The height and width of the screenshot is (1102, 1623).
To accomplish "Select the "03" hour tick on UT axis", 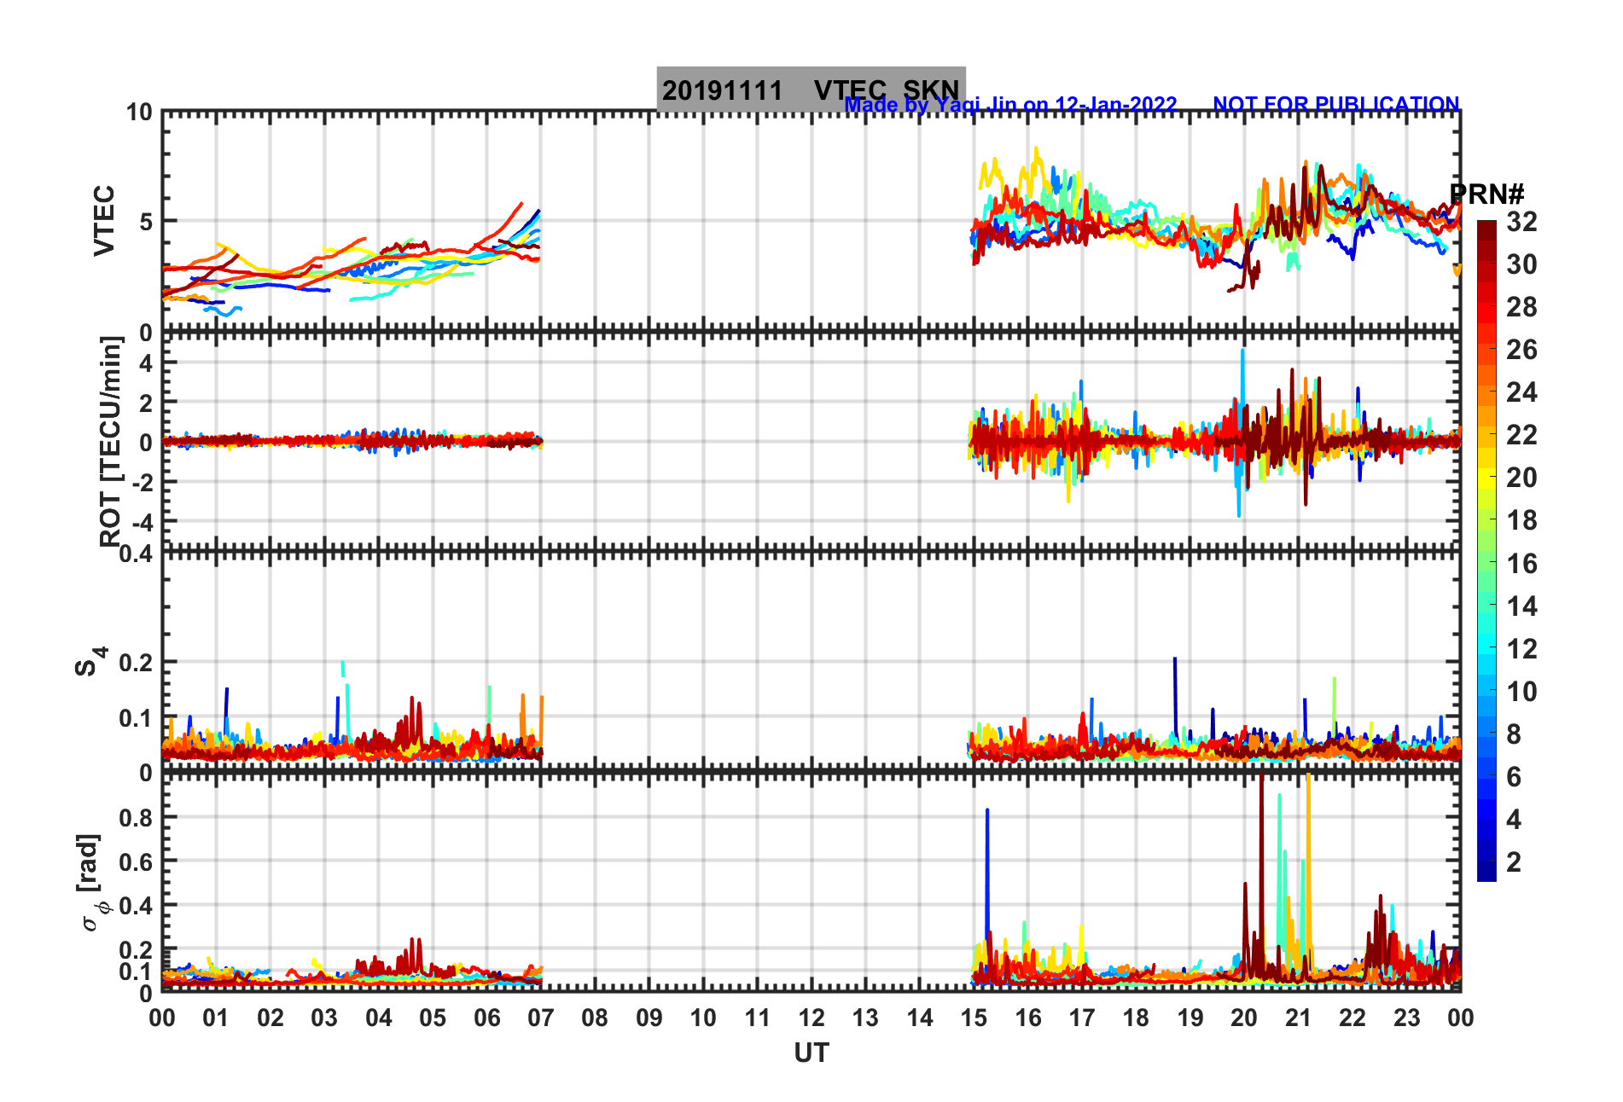I will pyautogui.click(x=324, y=1018).
